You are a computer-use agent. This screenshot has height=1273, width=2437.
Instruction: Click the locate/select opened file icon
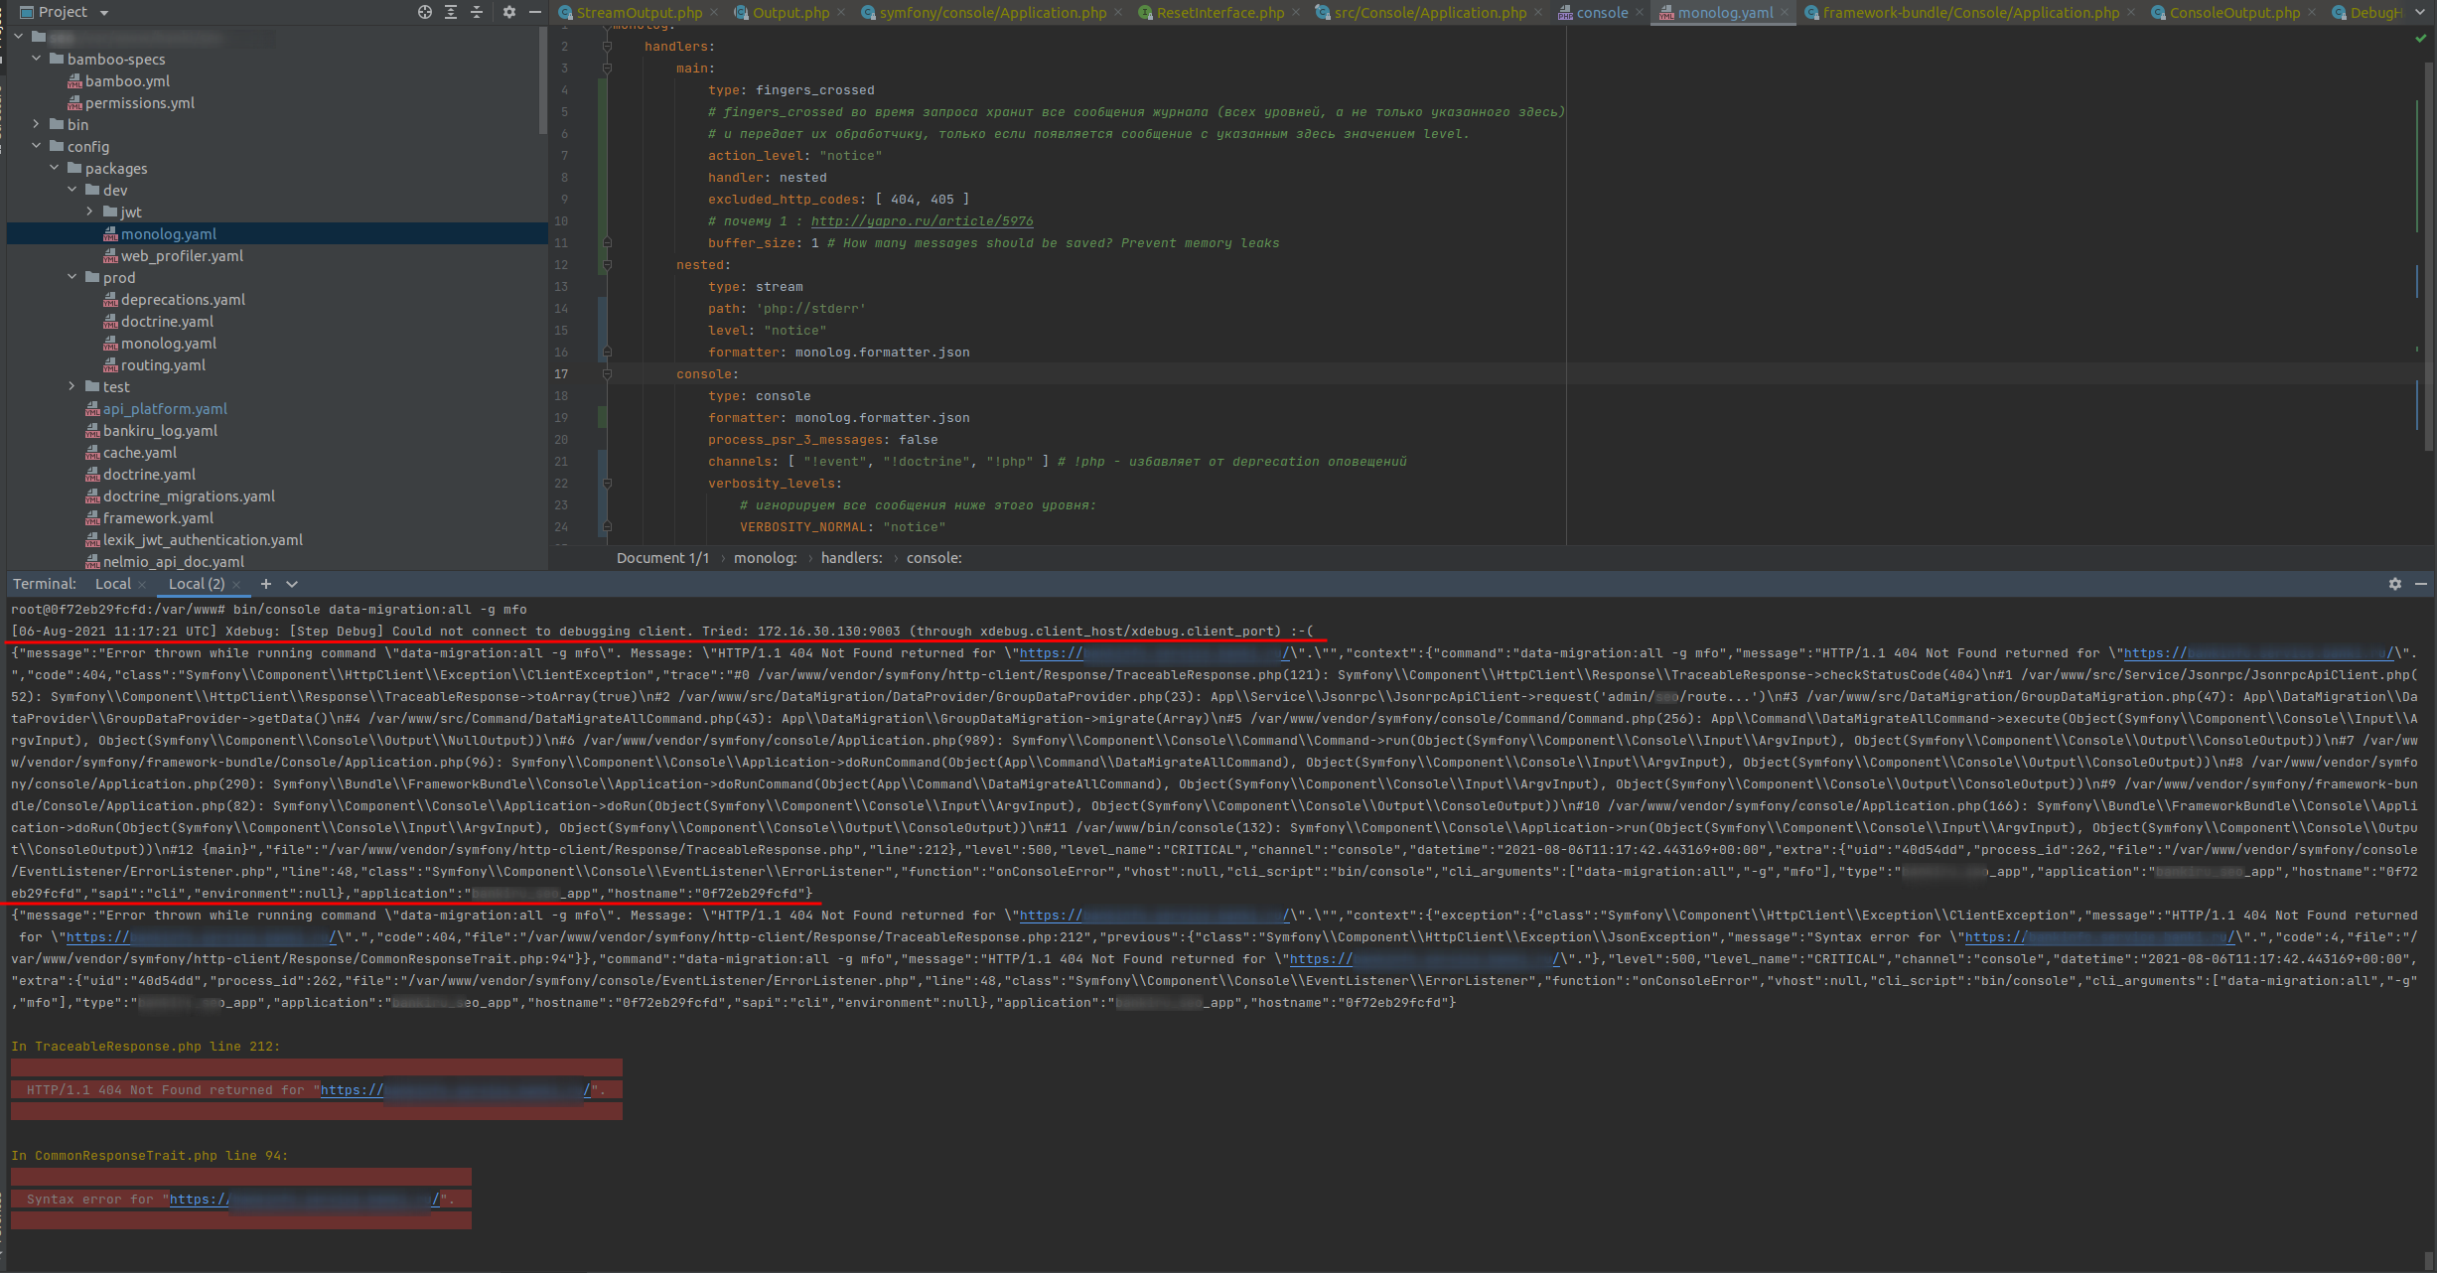(x=425, y=12)
